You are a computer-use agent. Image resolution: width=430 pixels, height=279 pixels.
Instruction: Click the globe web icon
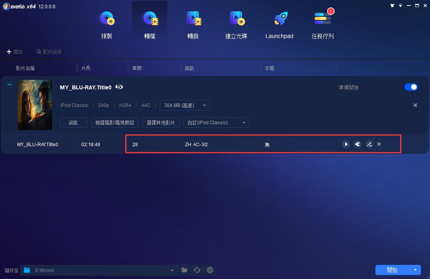[x=210, y=270]
